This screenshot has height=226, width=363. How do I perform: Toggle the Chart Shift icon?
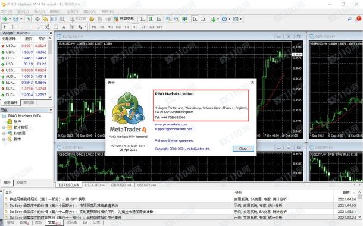(204, 19)
